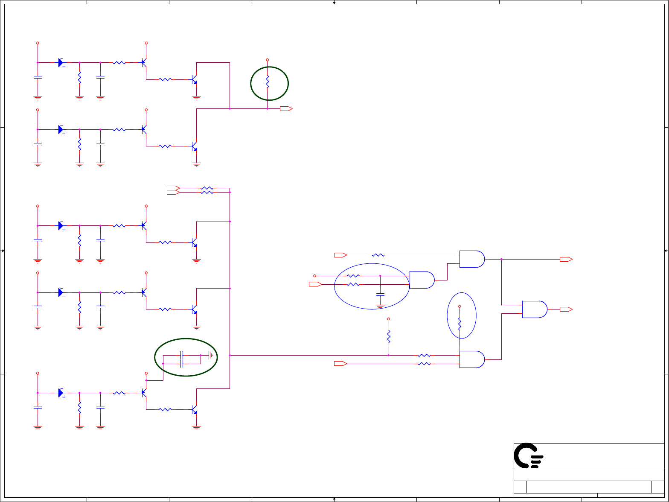The height and width of the screenshot is (502, 669).
Task: Select the PNP transistor wired to the green-ellipse capacitors
Action: tap(144, 393)
